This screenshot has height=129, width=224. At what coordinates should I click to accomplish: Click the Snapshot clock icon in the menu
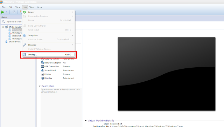pyautogui.click(x=24, y=35)
